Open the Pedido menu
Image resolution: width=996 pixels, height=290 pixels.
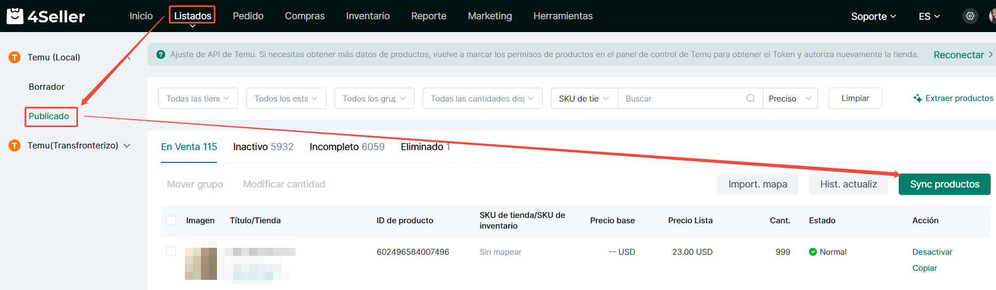point(248,16)
